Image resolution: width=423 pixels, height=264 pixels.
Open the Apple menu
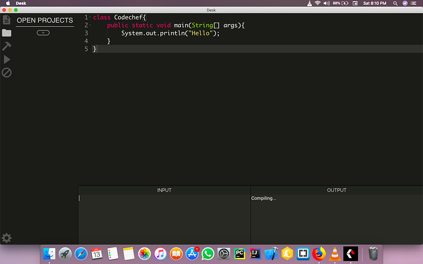click(8, 3)
